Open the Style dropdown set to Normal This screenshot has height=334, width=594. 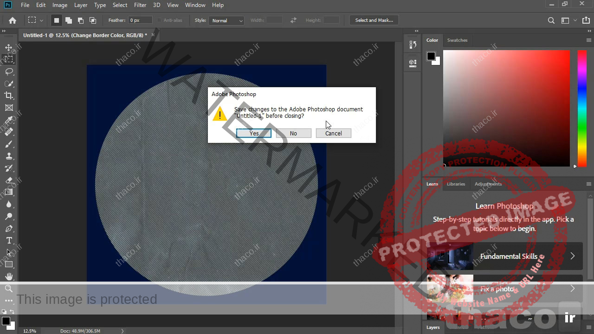click(x=226, y=20)
